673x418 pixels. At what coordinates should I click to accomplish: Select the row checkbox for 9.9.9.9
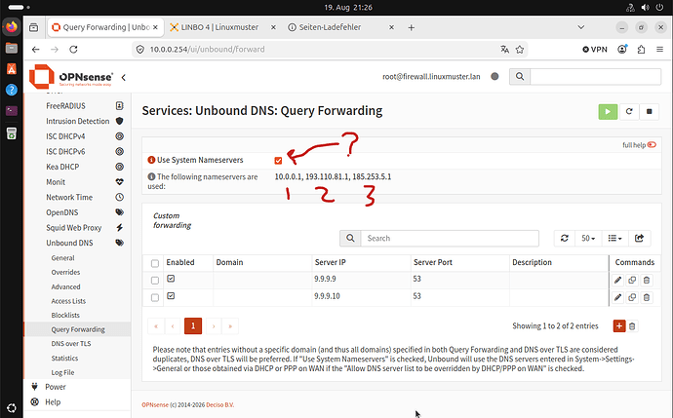coord(155,281)
